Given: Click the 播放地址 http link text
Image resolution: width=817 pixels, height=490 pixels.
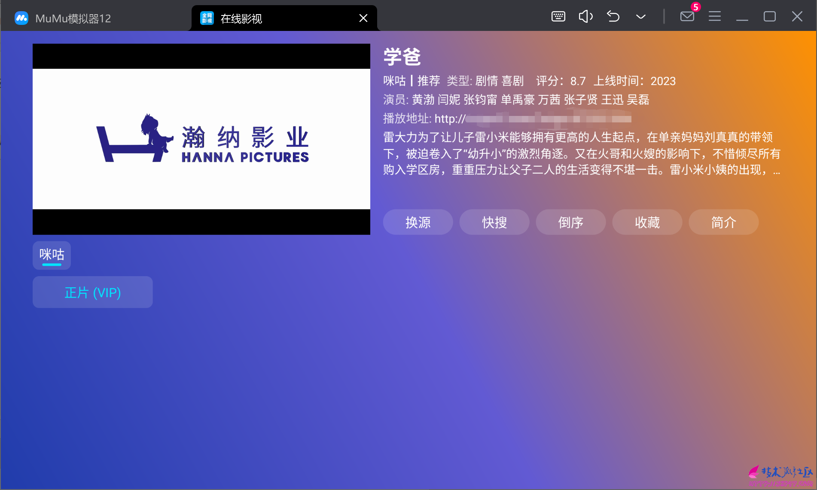Looking at the screenshot, I should pyautogui.click(x=507, y=119).
